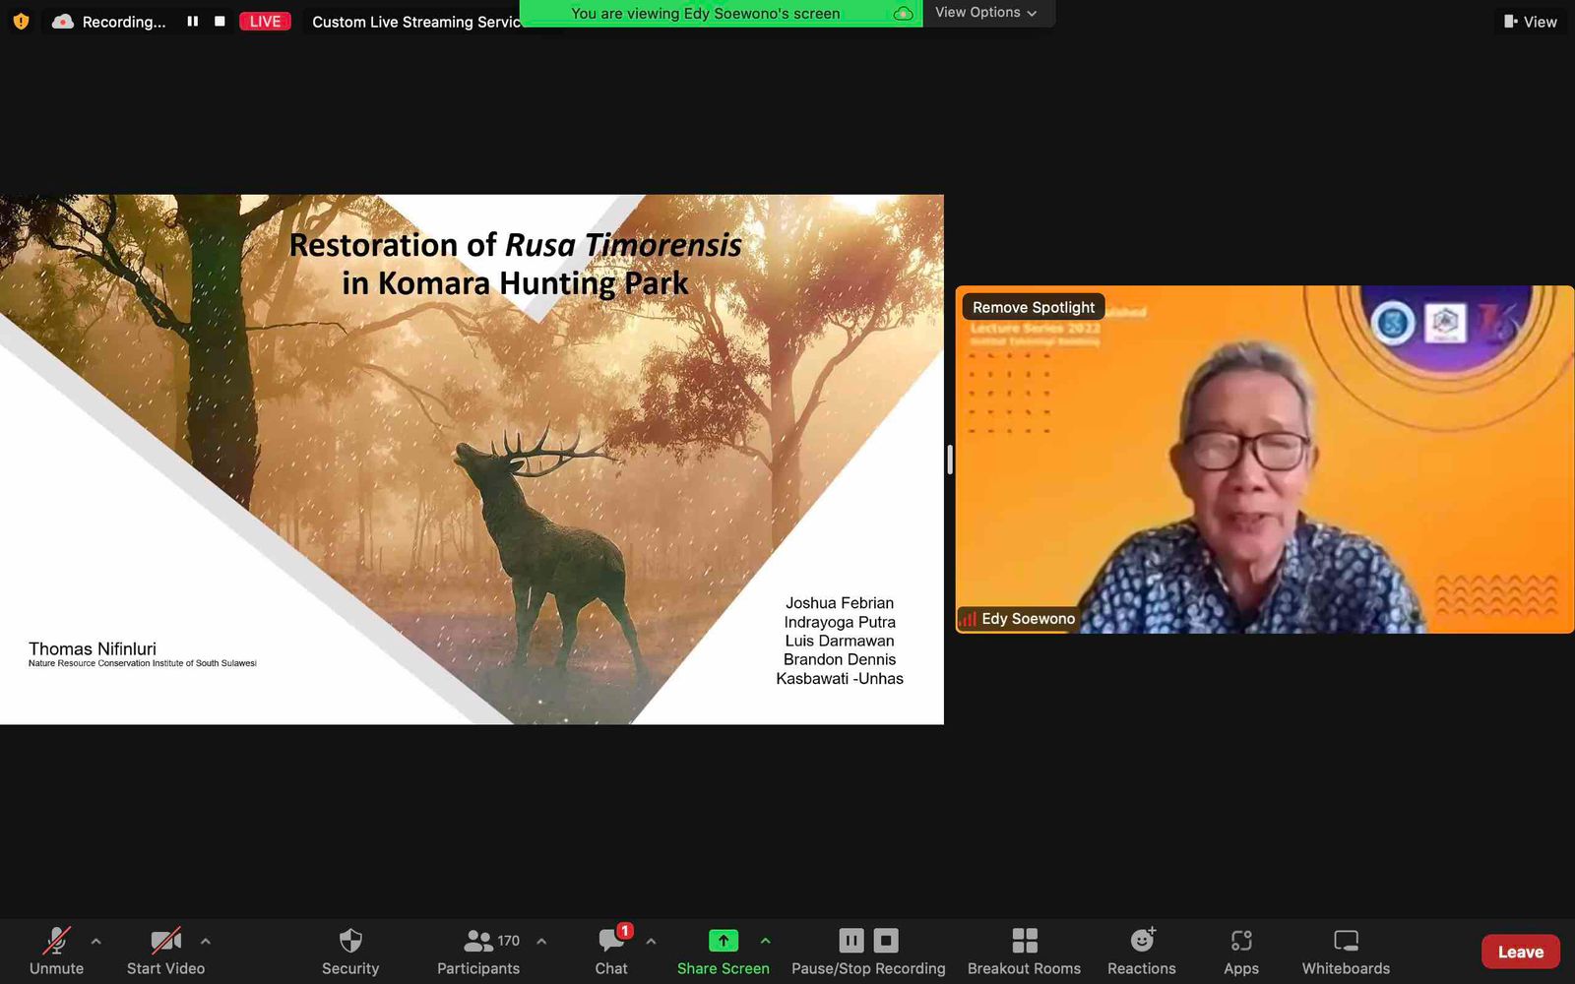Click the encryption shield icon at top left

[21, 21]
